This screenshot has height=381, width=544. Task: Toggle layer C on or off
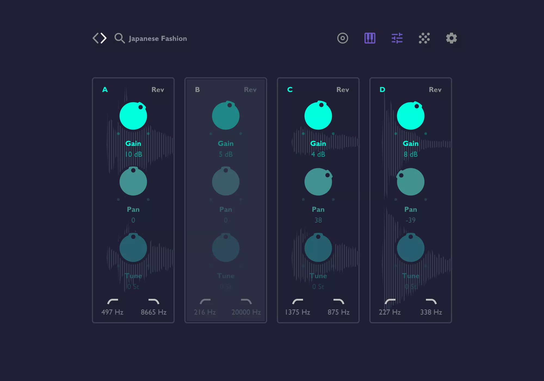click(290, 90)
